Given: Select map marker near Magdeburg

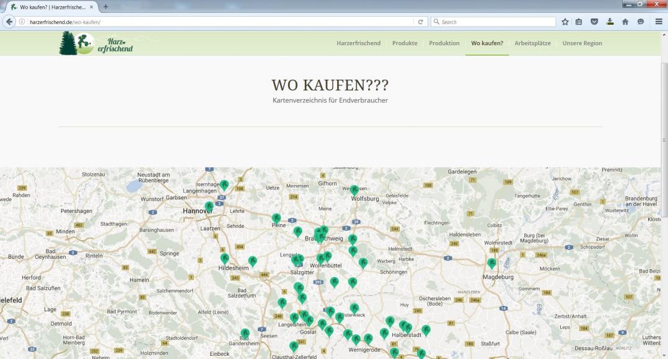Looking at the screenshot, I should click(491, 263).
